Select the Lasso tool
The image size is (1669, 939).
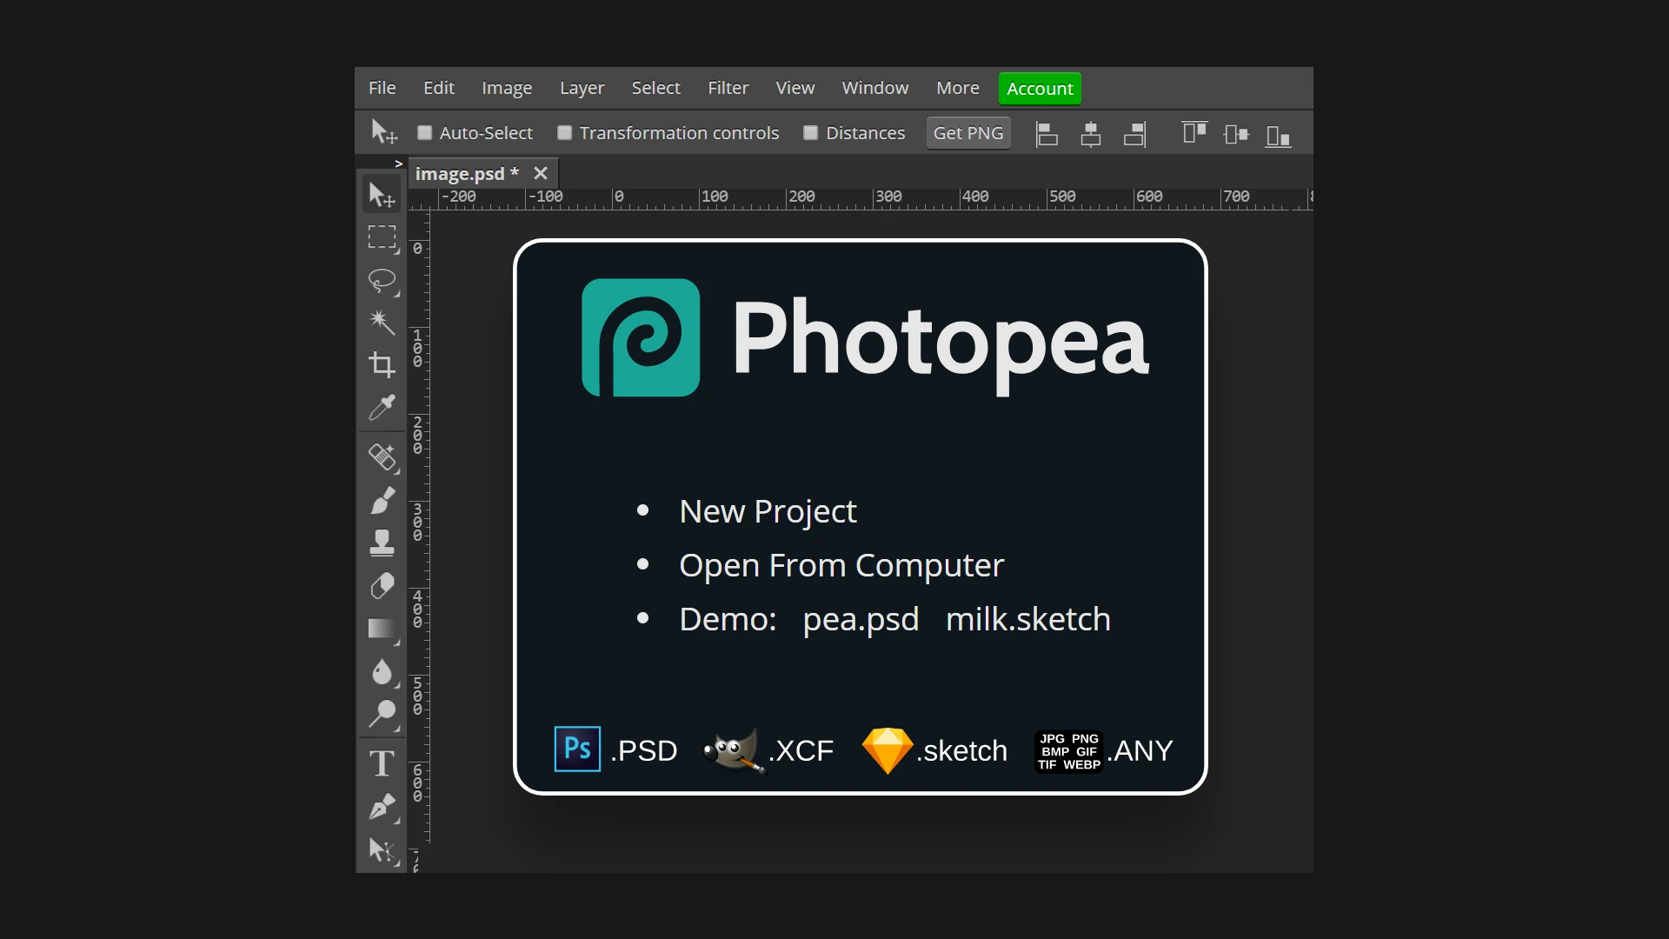point(382,280)
